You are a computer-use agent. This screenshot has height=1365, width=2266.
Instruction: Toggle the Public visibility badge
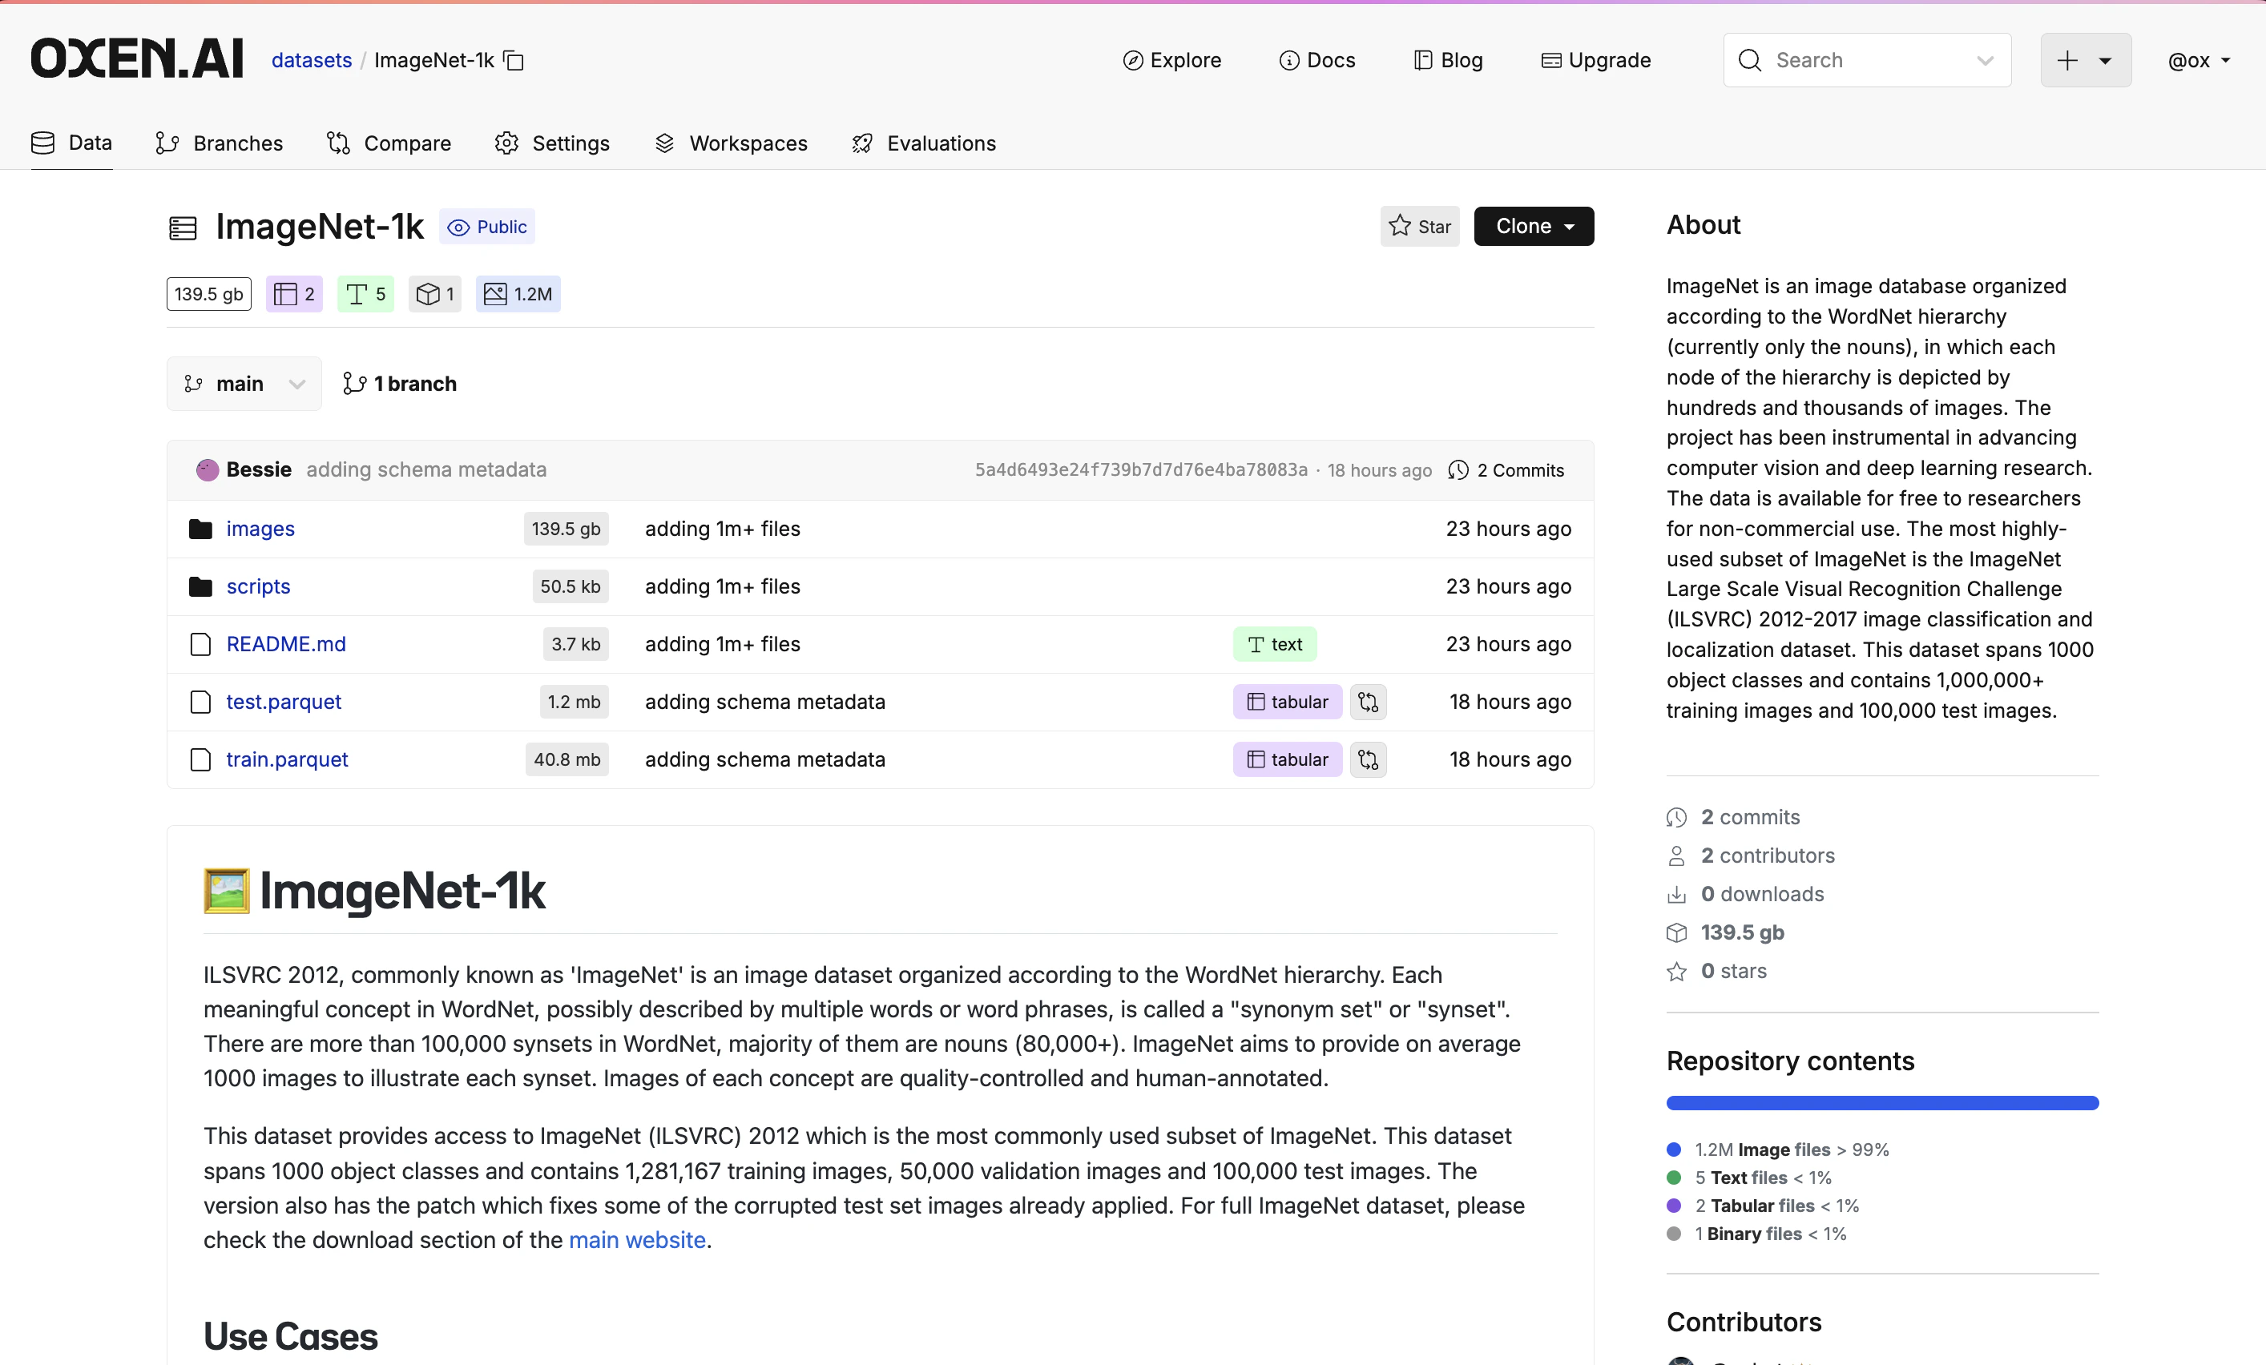[486, 227]
